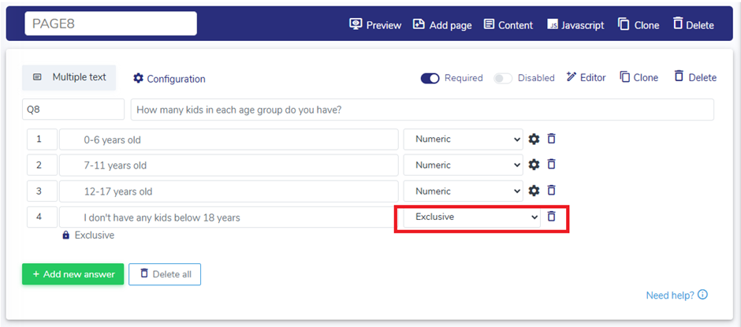Image resolution: width=741 pixels, height=327 pixels.
Task: Expand the Numeric dropdown for 7-11 years old
Action: (x=463, y=165)
